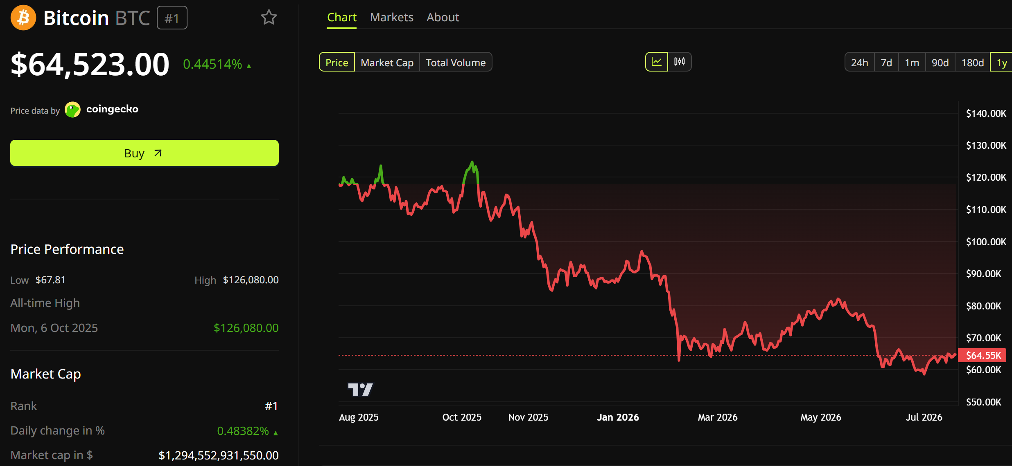Set chart range to 24h
Image resolution: width=1012 pixels, height=466 pixels.
[x=859, y=62]
